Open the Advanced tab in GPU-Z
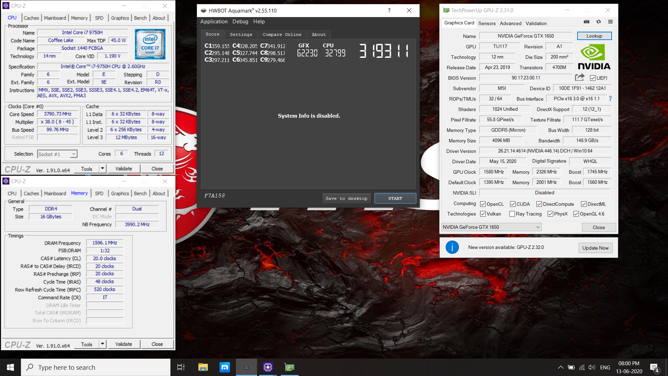The width and height of the screenshot is (668, 376). tap(510, 23)
